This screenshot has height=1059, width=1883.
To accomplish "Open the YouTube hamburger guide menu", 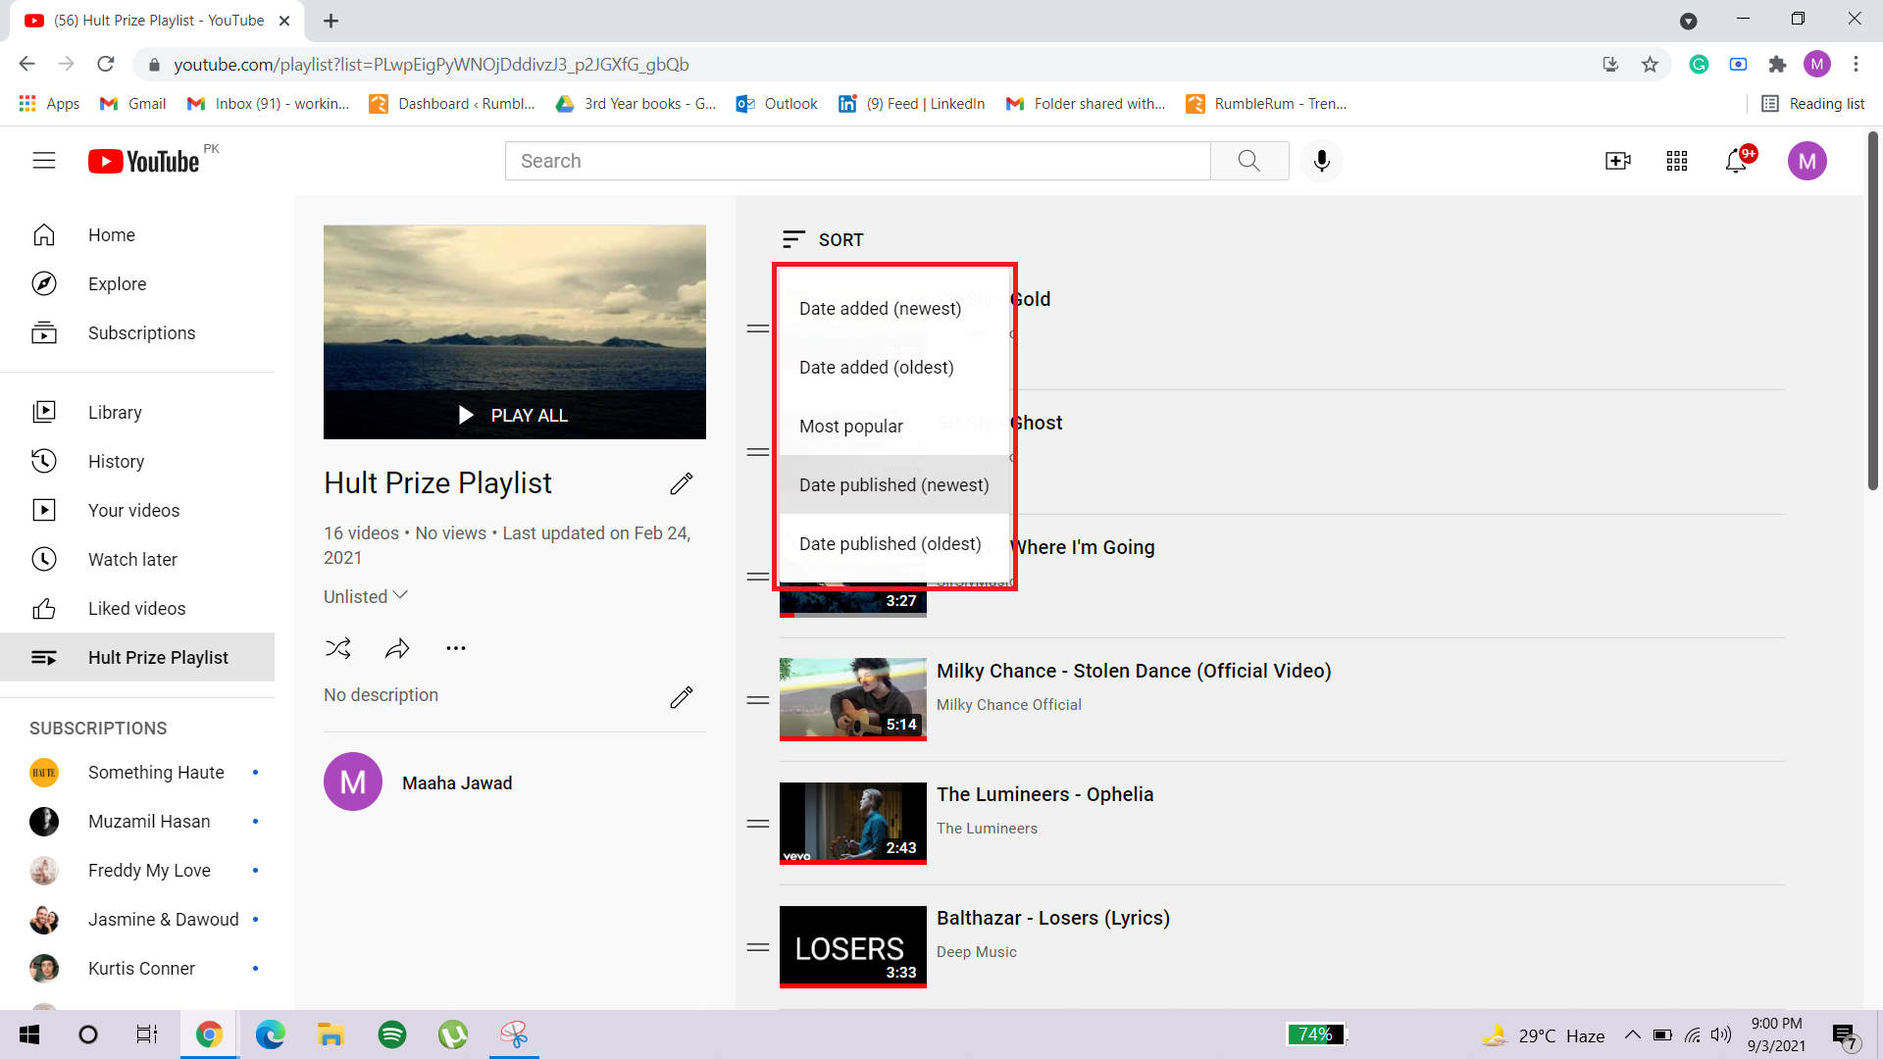I will coord(44,161).
